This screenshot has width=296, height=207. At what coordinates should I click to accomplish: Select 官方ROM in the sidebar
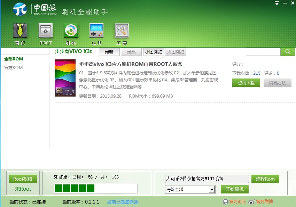[x=13, y=68]
